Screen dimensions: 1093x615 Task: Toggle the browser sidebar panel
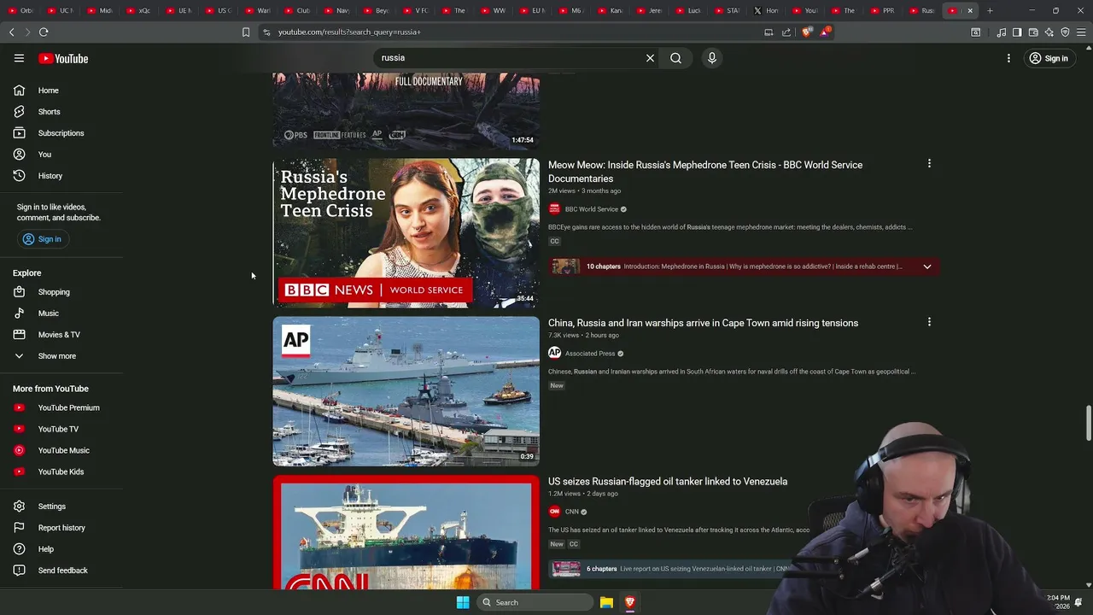[x=1017, y=32]
